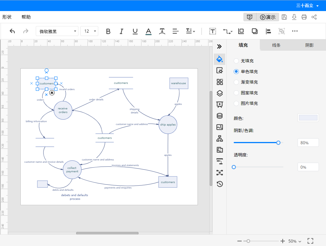Image resolution: width=326 pixels, height=246 pixels.
Task: Apply italic text formatting
Action: coord(122,31)
